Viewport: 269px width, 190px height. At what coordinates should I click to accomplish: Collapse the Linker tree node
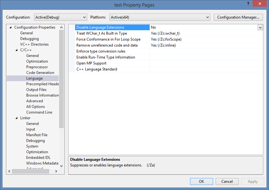coord(16,118)
